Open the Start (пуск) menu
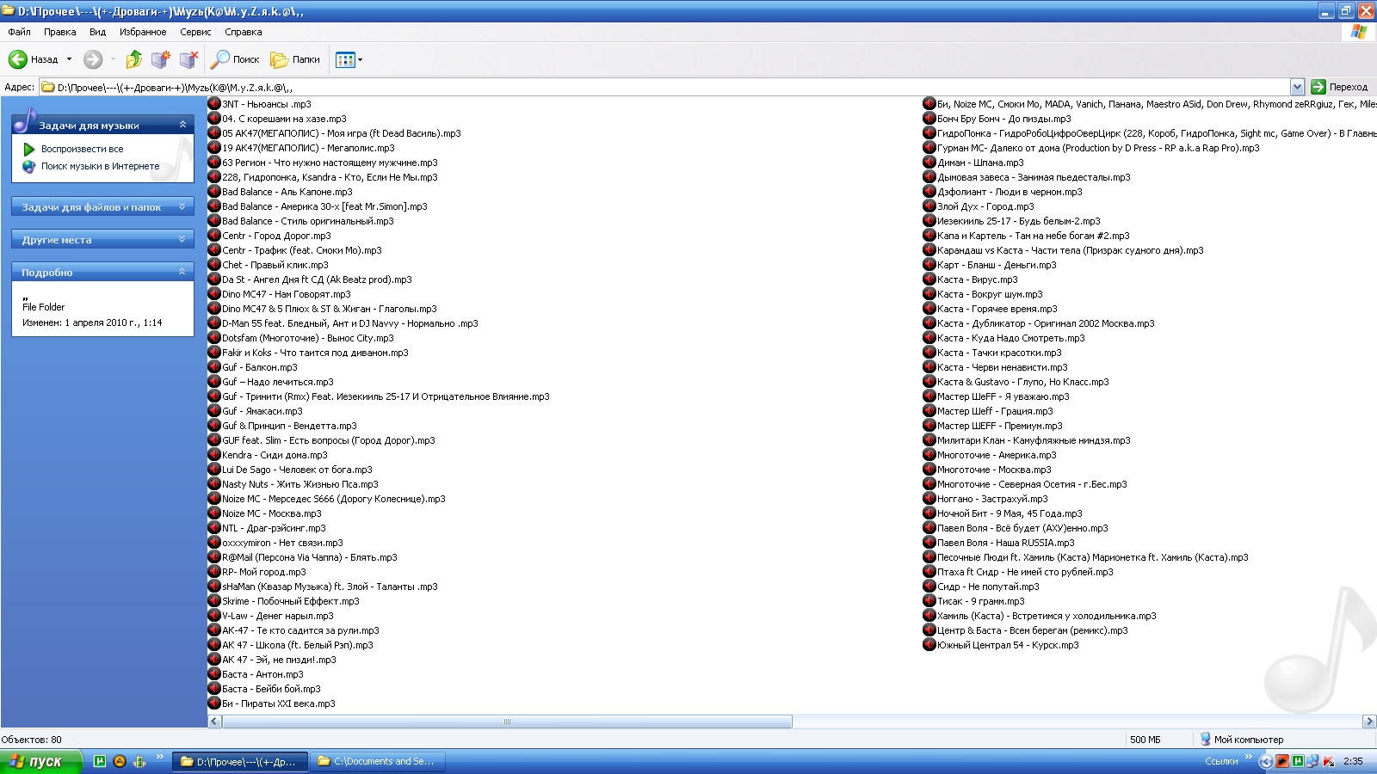 click(41, 761)
